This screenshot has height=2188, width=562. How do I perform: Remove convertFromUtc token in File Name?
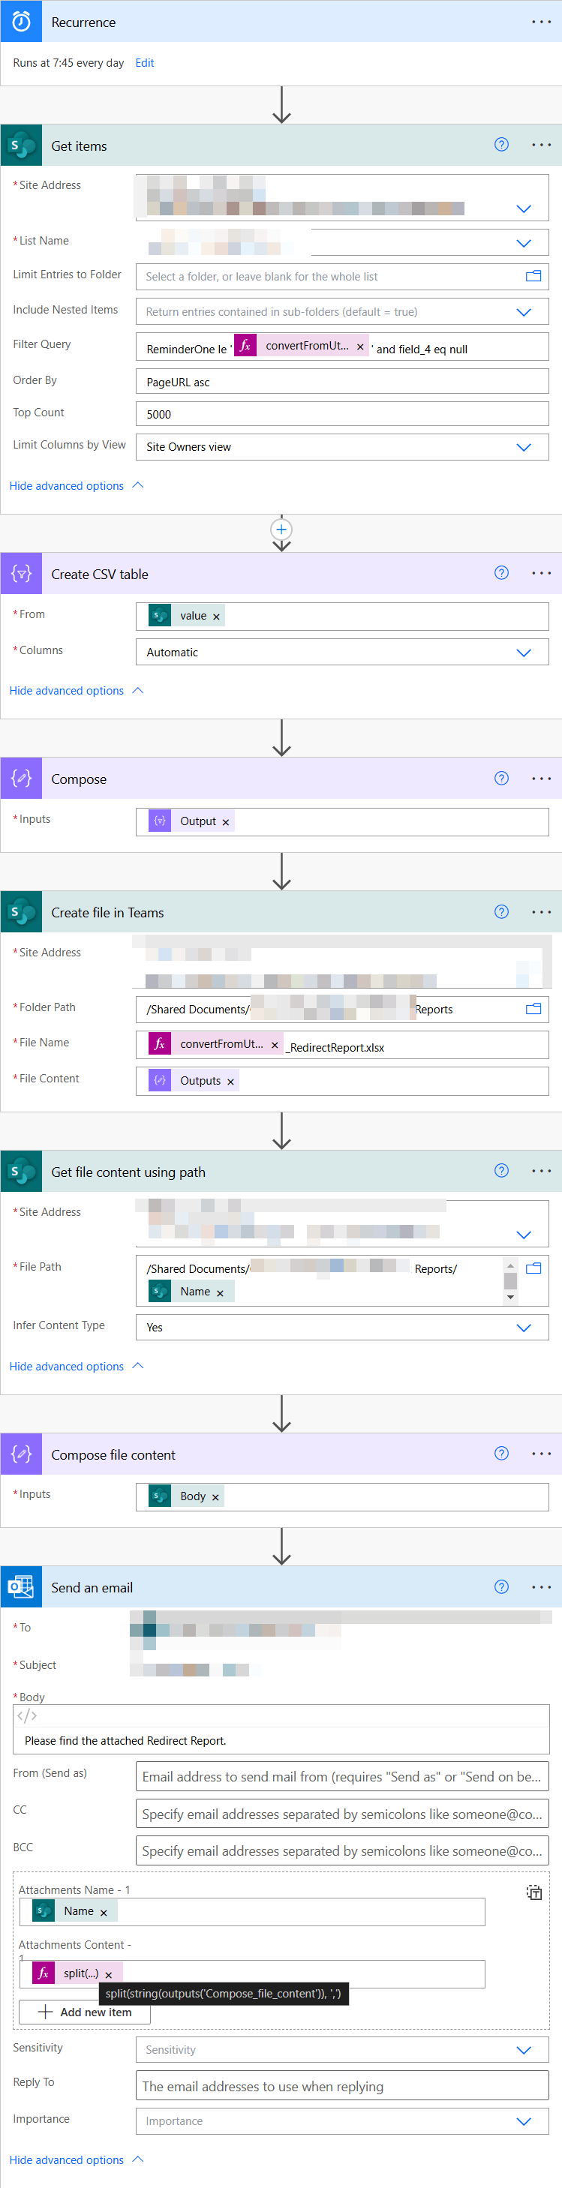click(x=275, y=1046)
